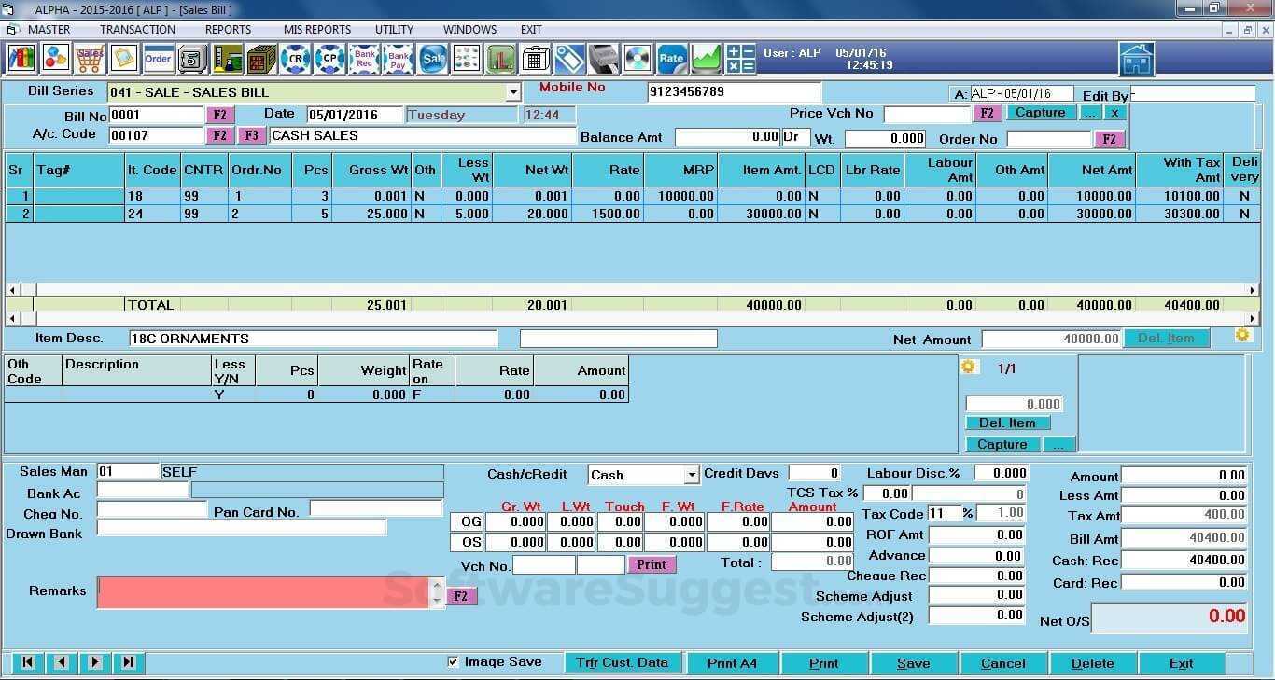Toggle the Image Save checkbox
Image resolution: width=1275 pixels, height=680 pixels.
pos(454,661)
